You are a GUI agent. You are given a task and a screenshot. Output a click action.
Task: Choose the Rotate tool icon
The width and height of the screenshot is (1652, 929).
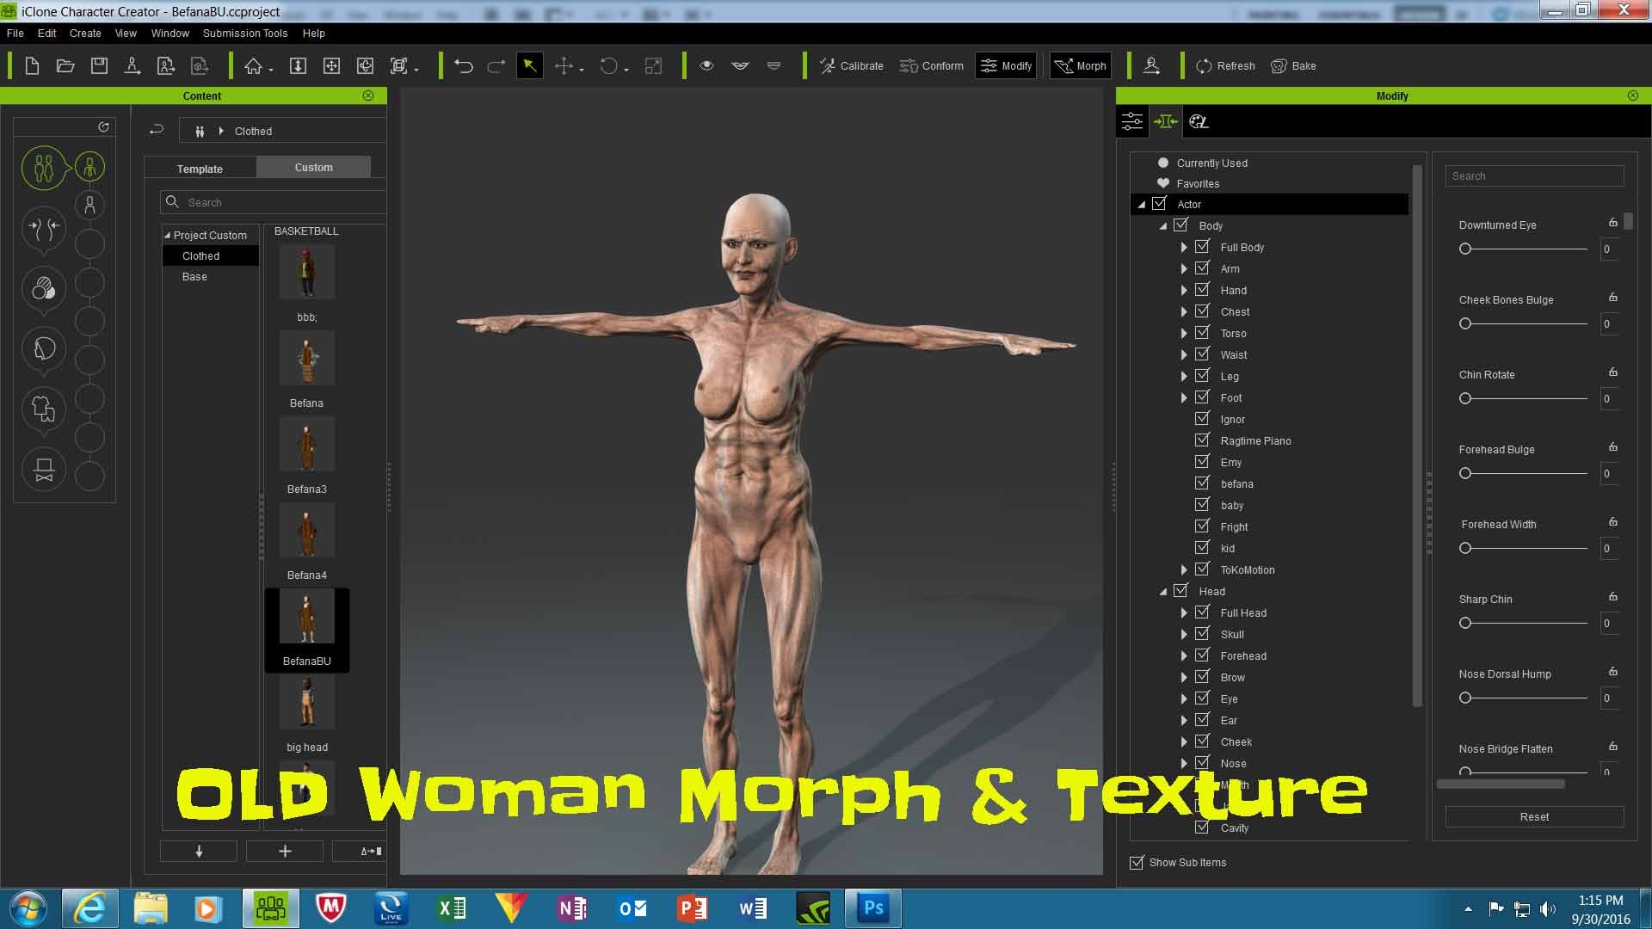608,66
